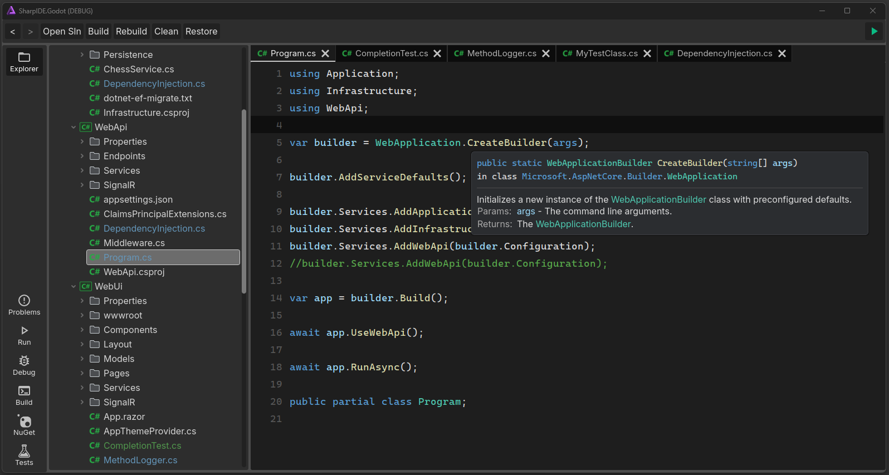889x475 pixels.
Task: Close the CompletionTest.cs tab
Action: pyautogui.click(x=437, y=53)
